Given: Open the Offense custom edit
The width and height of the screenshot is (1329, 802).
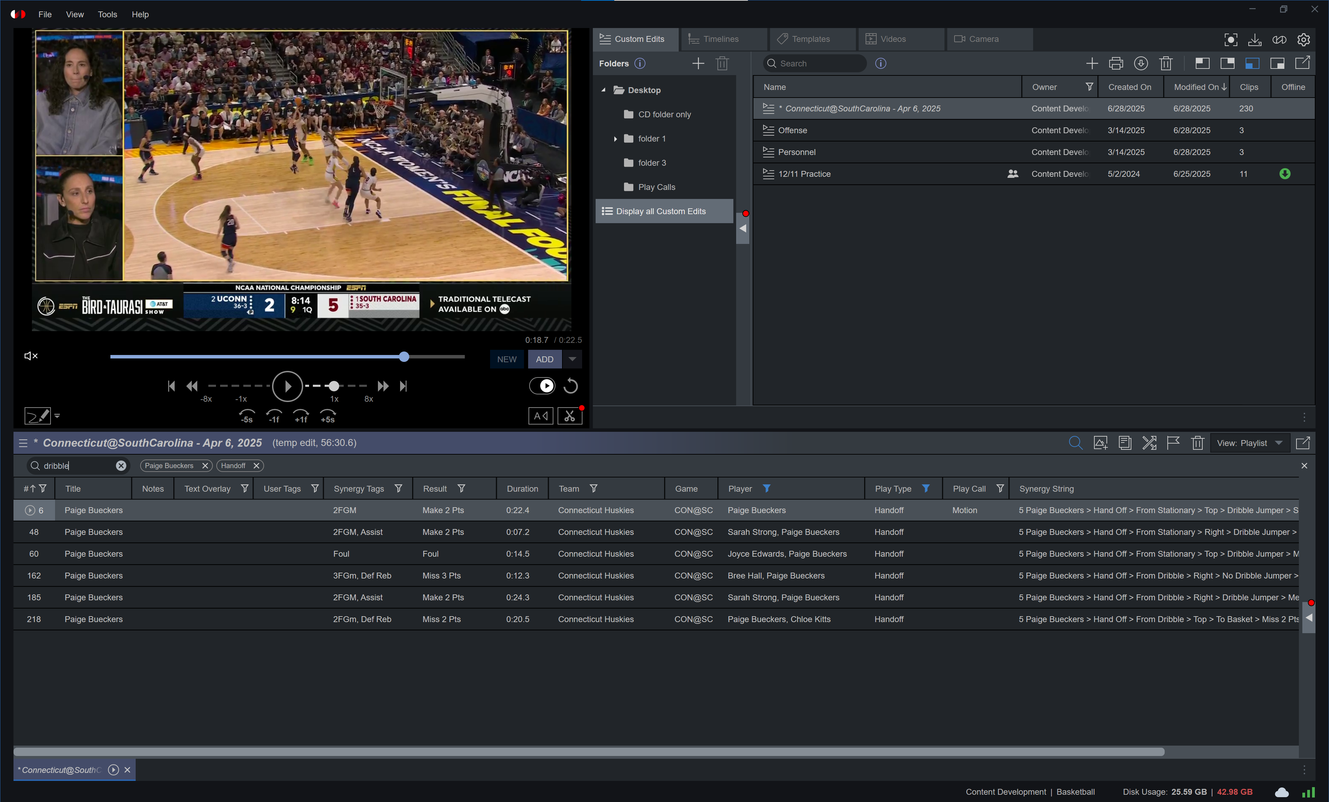Looking at the screenshot, I should pyautogui.click(x=1033, y=130).
